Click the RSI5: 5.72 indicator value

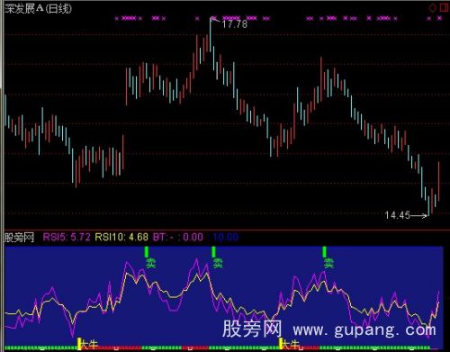[x=67, y=237]
